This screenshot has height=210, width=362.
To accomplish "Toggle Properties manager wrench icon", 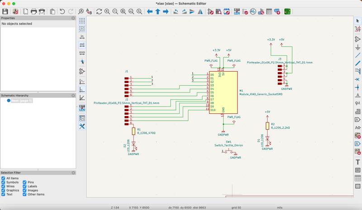I will coord(82,126).
